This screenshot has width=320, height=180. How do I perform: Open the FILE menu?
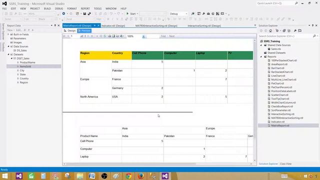coord(4,8)
